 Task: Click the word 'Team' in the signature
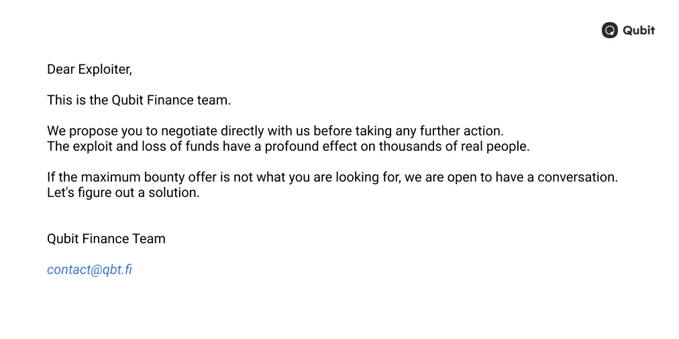pyautogui.click(x=150, y=239)
